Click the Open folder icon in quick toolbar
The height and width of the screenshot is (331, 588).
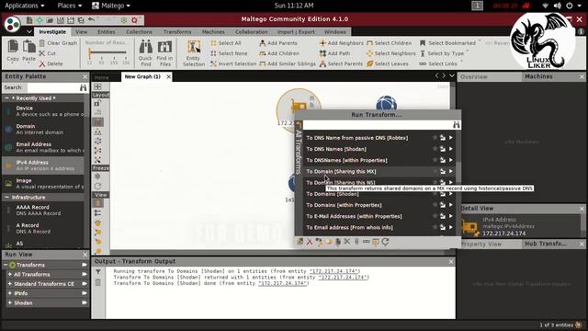(x=50, y=20)
